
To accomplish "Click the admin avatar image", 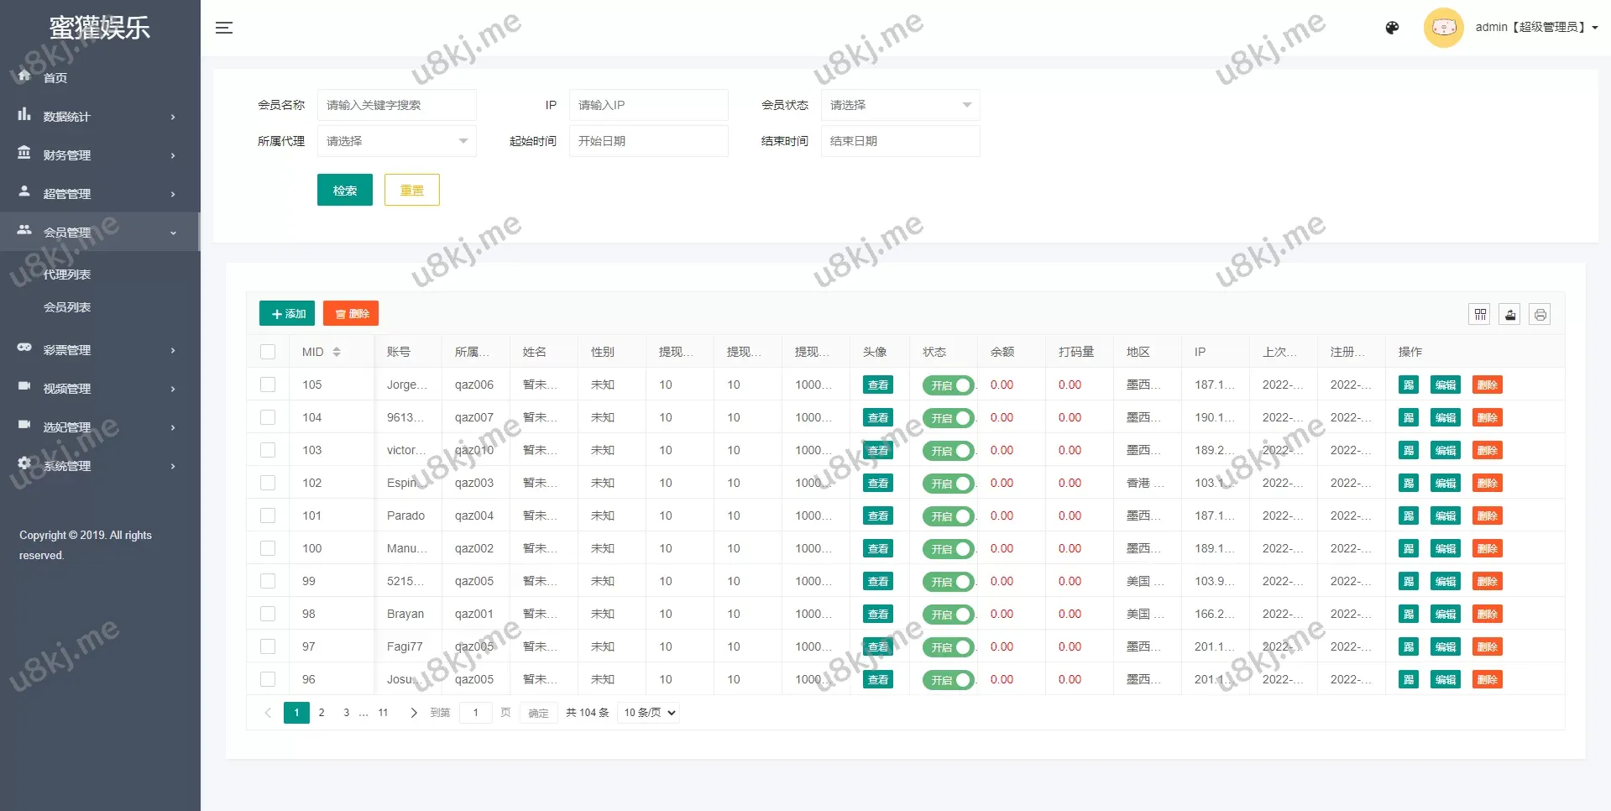I will [x=1443, y=28].
